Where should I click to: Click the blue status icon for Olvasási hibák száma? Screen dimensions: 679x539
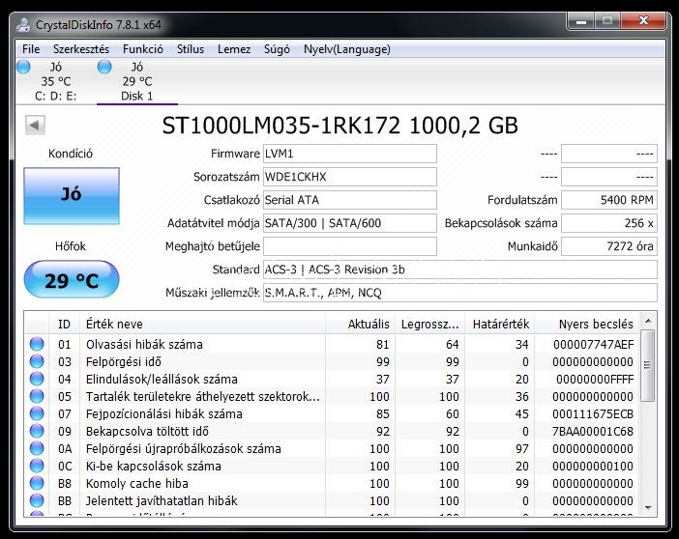click(x=37, y=345)
